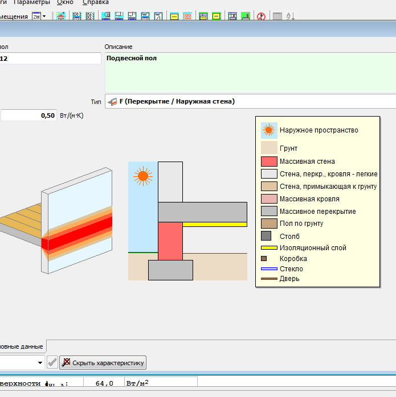This screenshot has width=396, height=397.
Task: Click the cross-hatched wall over blue bar icon
Action: 76,16
